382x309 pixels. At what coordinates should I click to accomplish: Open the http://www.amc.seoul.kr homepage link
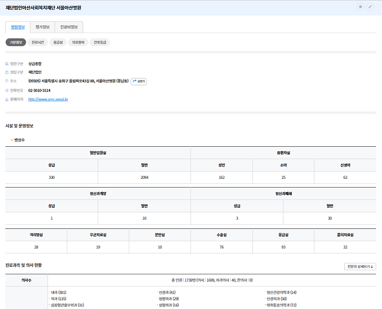[x=48, y=99]
